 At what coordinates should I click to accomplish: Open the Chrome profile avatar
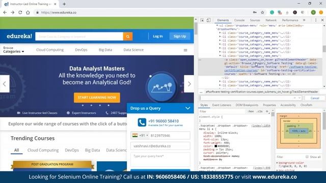(x=313, y=12)
